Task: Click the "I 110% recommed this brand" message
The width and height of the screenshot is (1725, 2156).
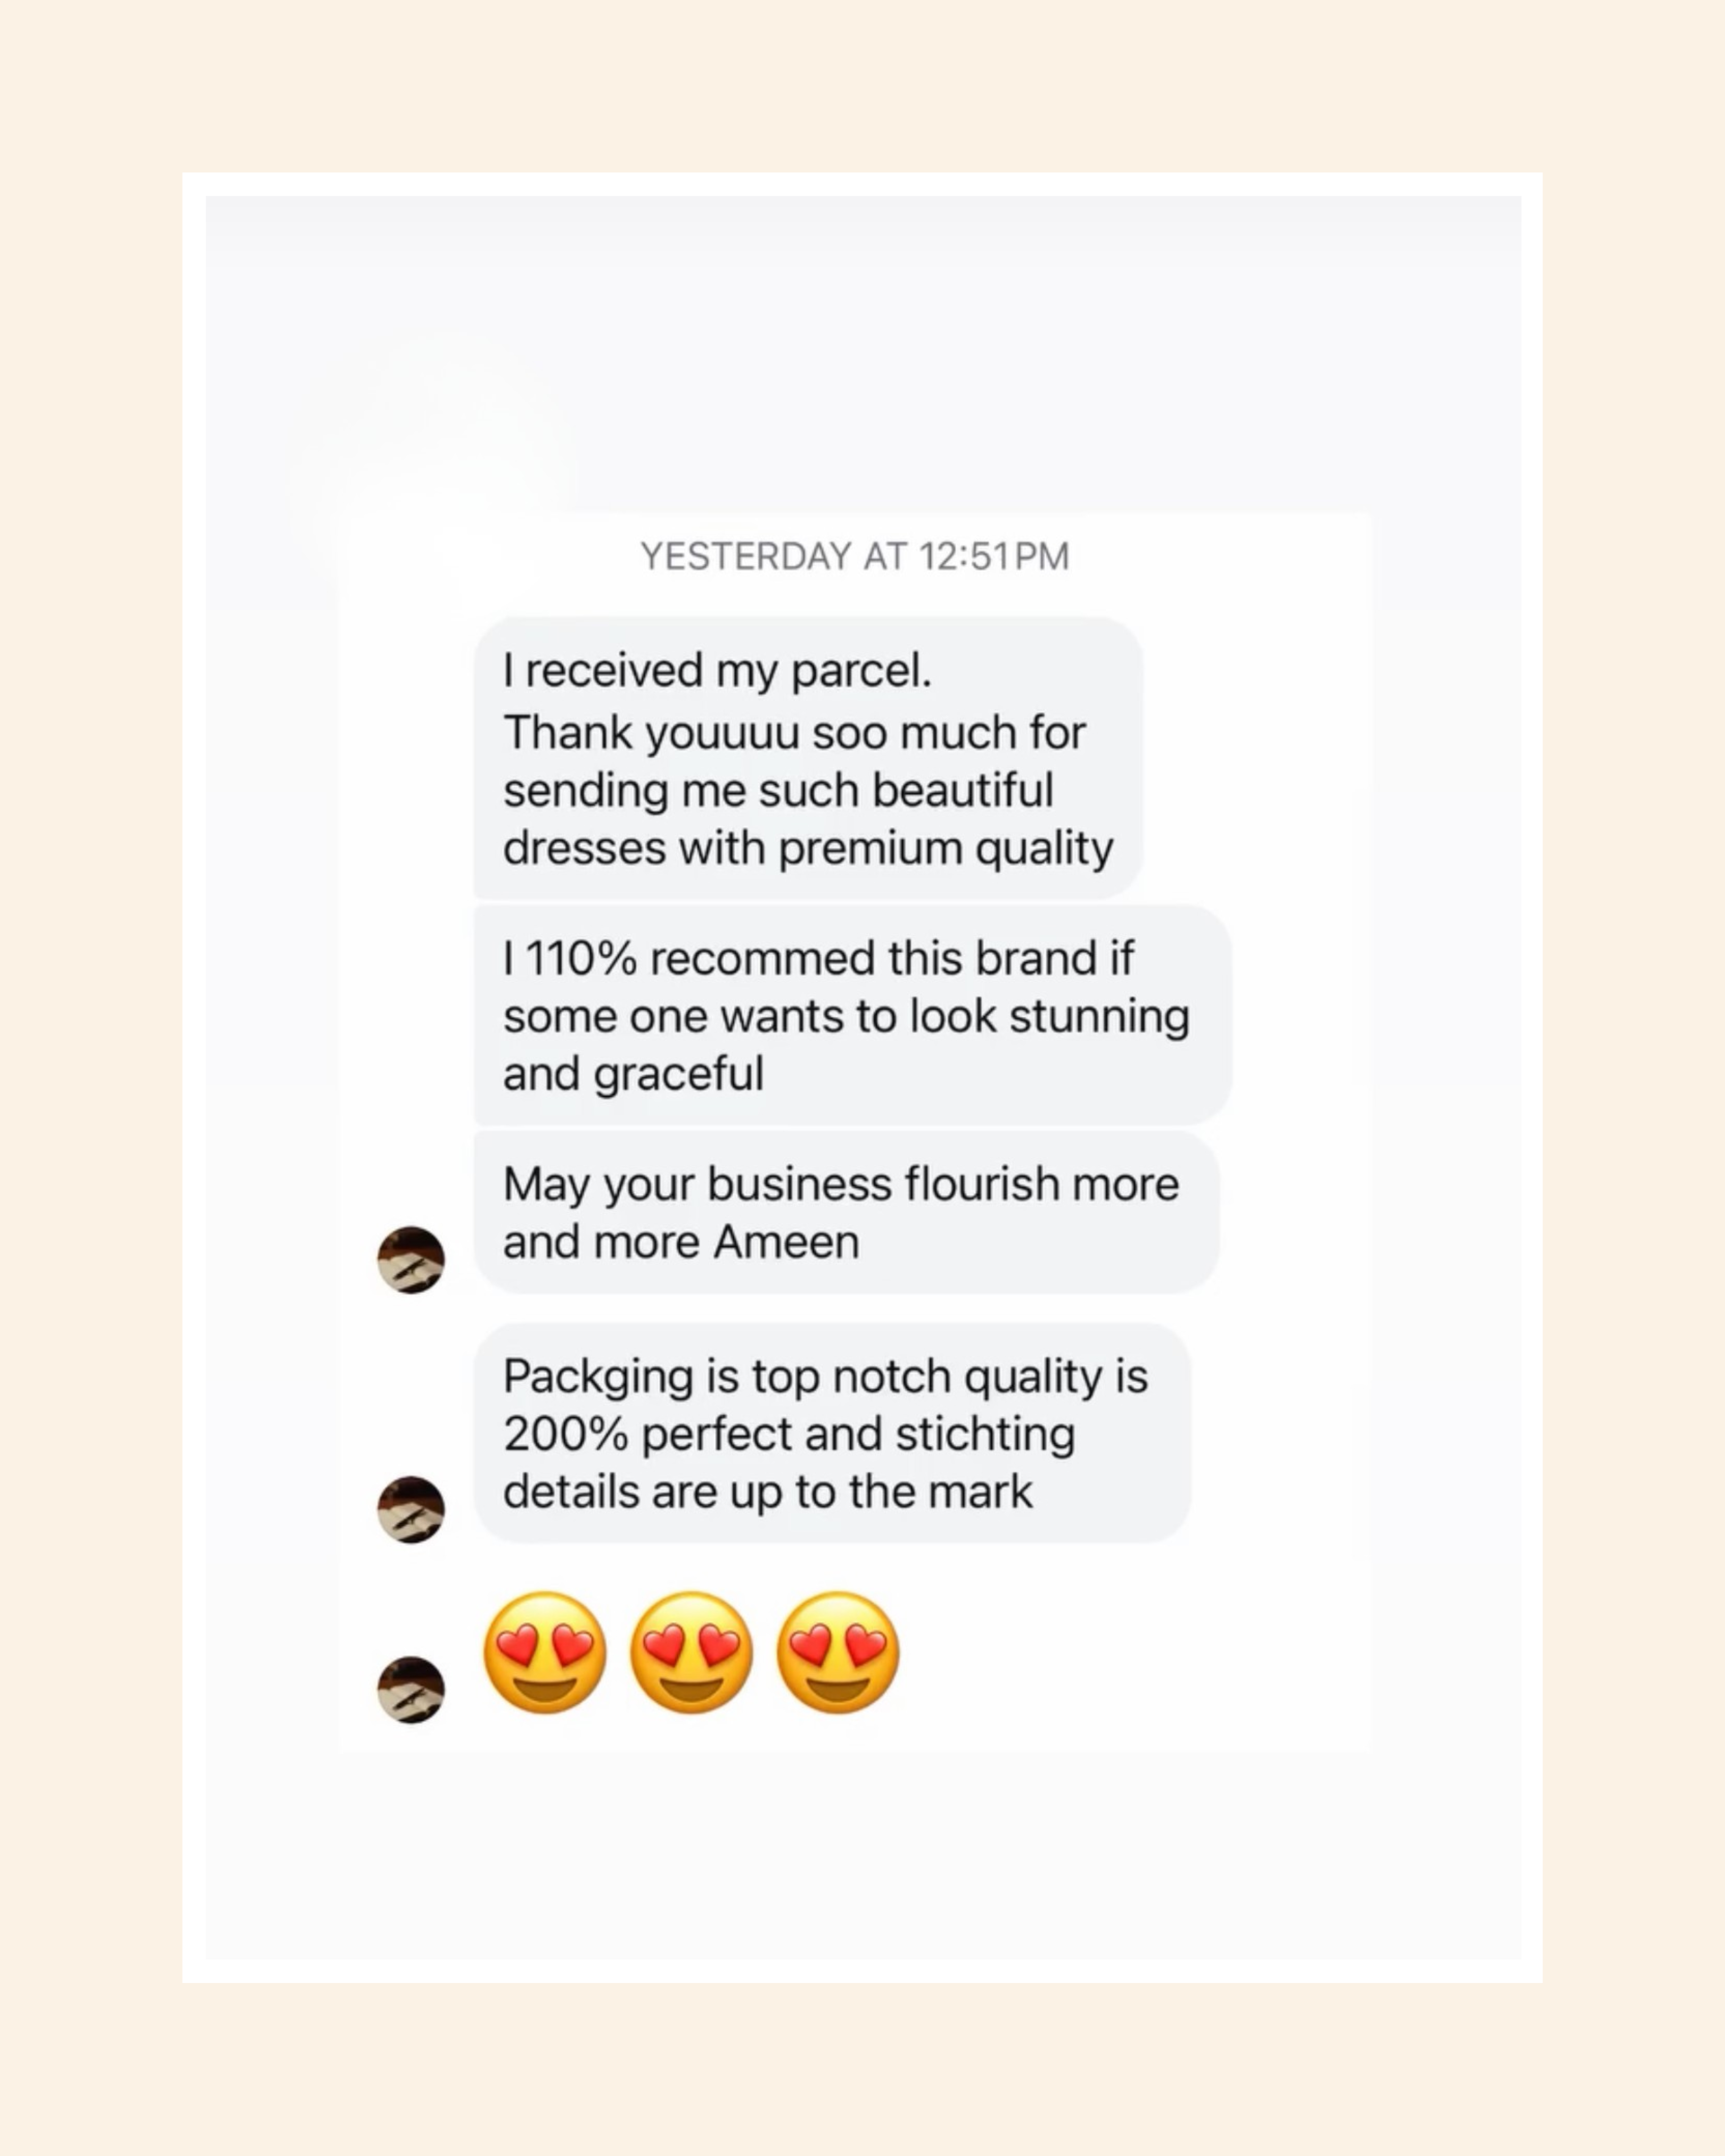Action: point(852,1015)
